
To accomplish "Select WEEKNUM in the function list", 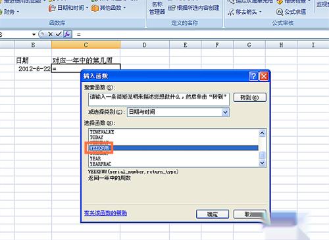I will pyautogui.click(x=174, y=148).
